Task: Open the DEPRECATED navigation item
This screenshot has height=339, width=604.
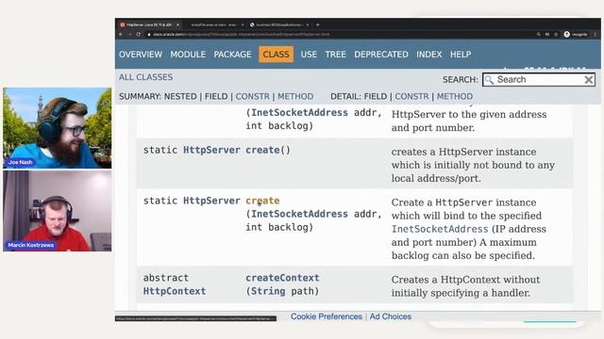Action: 381,55
